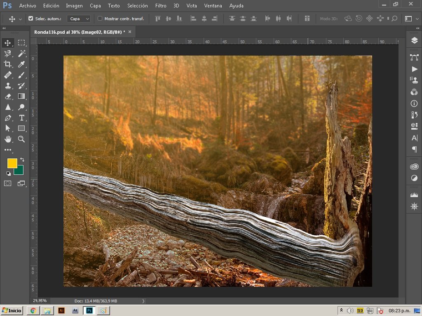Select the Brush tool
The image size is (422, 316).
coord(21,75)
